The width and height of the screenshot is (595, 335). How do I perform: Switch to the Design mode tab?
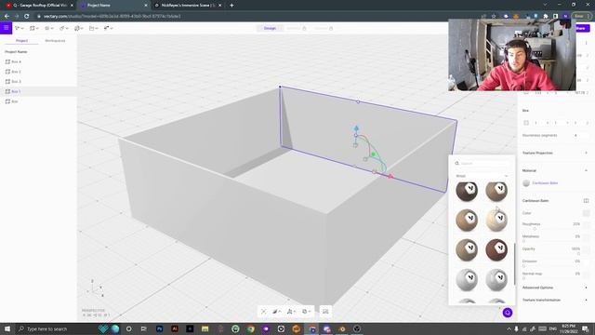(x=270, y=28)
